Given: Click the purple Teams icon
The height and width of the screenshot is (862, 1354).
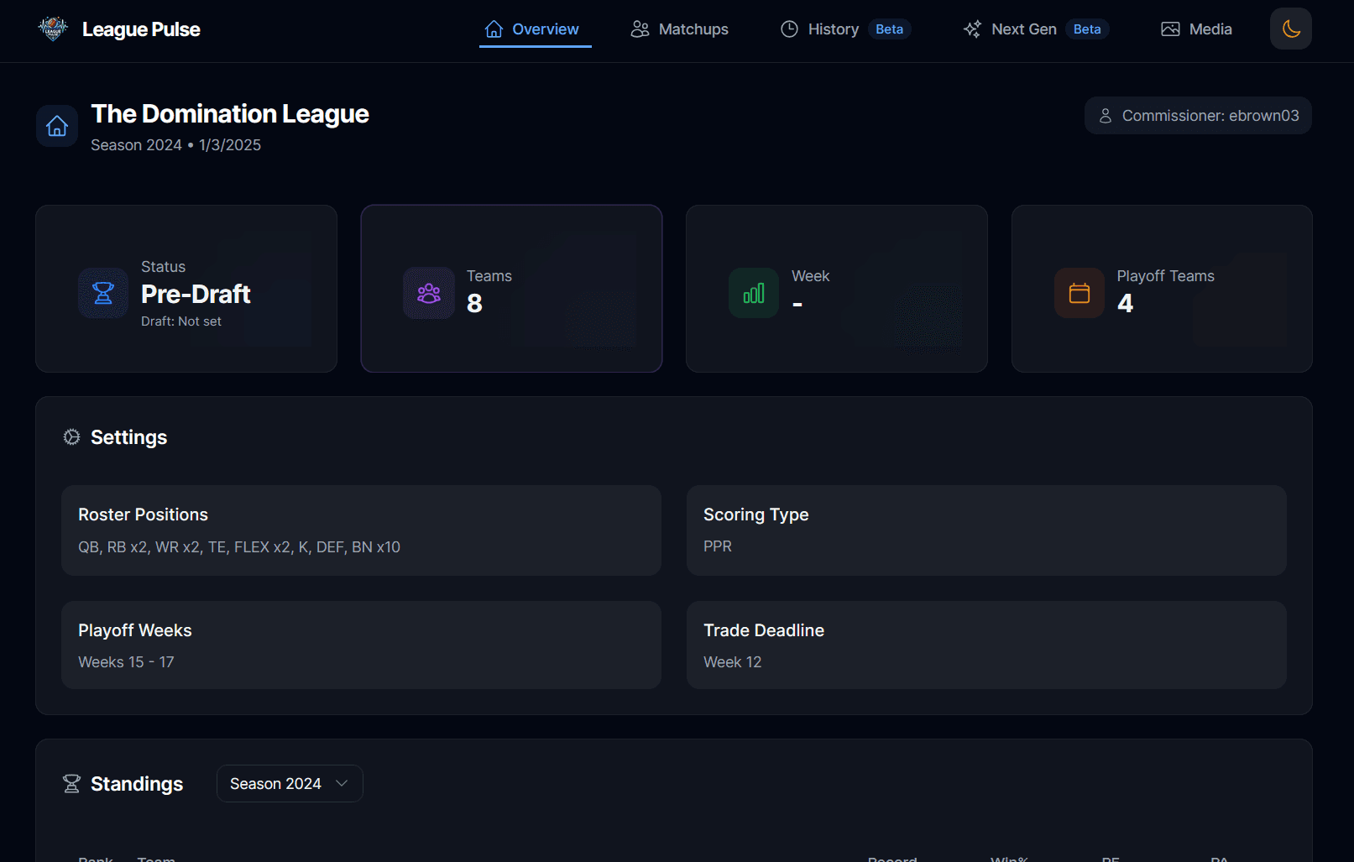Looking at the screenshot, I should (x=428, y=293).
